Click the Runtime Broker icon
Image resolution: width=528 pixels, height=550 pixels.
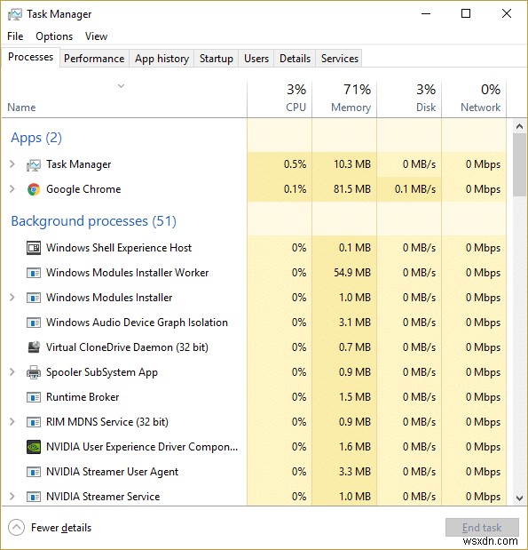coord(34,397)
